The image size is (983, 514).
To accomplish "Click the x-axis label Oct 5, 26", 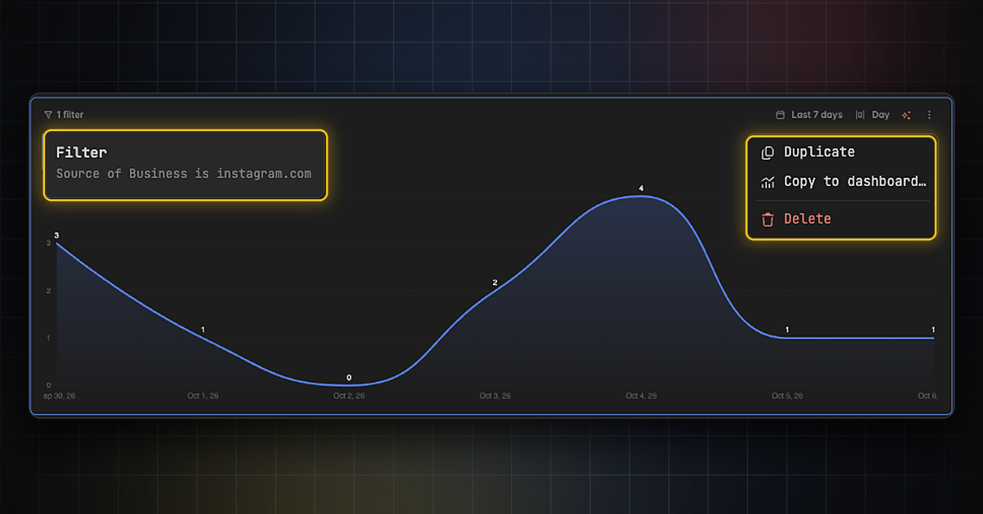I will pyautogui.click(x=787, y=396).
